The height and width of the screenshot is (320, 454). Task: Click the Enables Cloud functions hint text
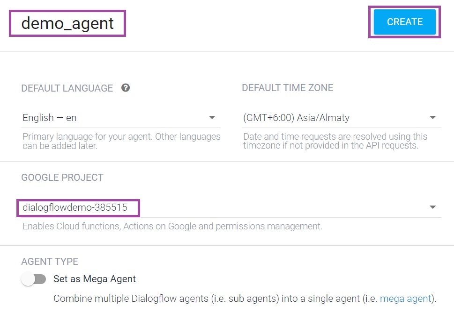[x=172, y=227]
